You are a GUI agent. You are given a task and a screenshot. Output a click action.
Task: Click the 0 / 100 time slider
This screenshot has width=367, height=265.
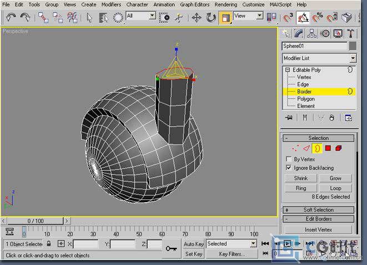tap(36, 221)
